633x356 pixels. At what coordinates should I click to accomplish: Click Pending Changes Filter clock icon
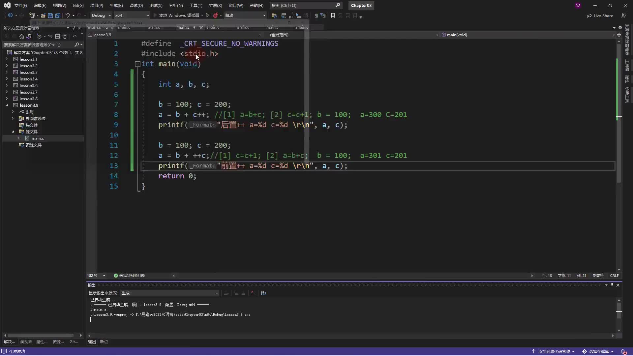[x=39, y=36]
